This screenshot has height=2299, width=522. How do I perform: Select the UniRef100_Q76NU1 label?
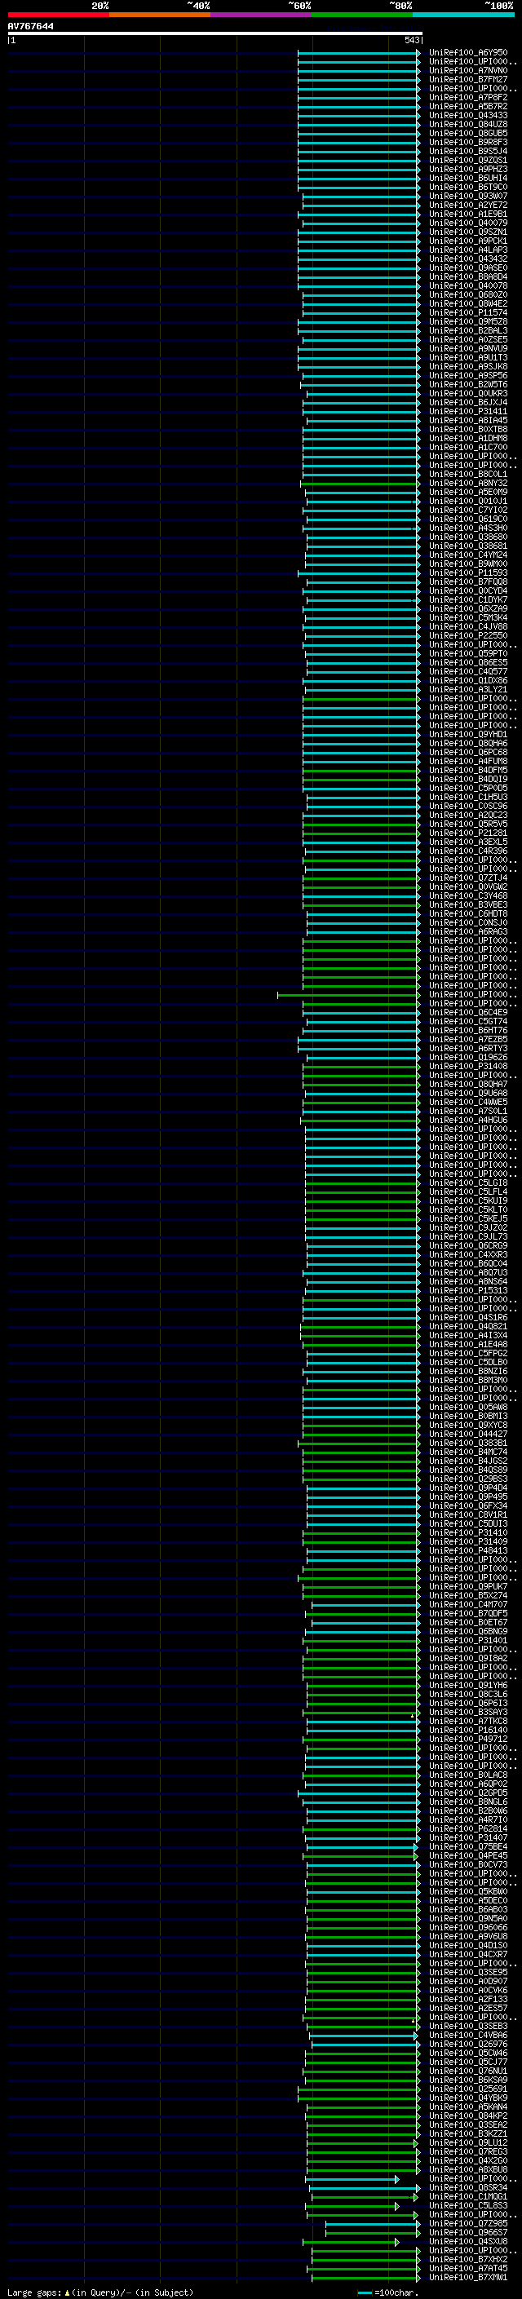pos(467,2071)
